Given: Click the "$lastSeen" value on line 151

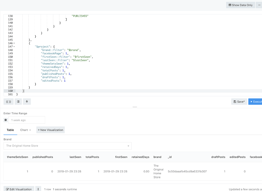Looking at the screenshot, I should [80, 60].
